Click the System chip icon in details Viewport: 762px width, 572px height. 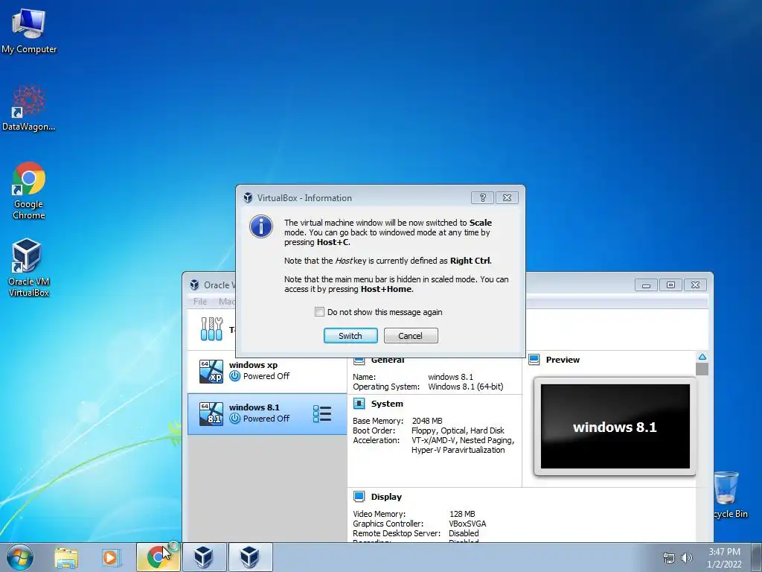(359, 403)
